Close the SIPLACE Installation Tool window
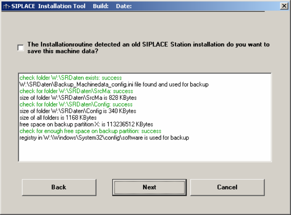 click(284, 6)
